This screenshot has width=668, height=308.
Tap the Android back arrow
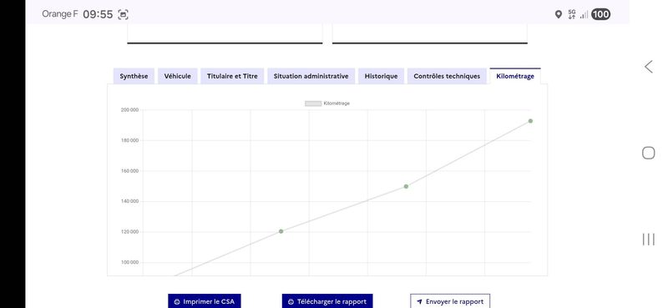pyautogui.click(x=649, y=67)
